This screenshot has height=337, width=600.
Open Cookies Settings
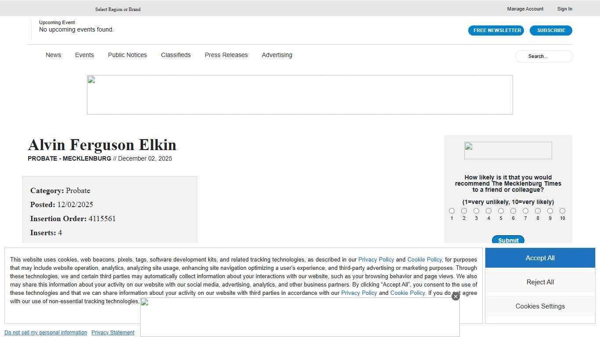coord(540,306)
